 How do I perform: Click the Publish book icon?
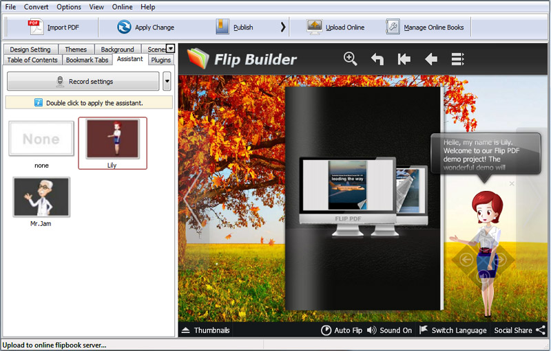pyautogui.click(x=222, y=27)
